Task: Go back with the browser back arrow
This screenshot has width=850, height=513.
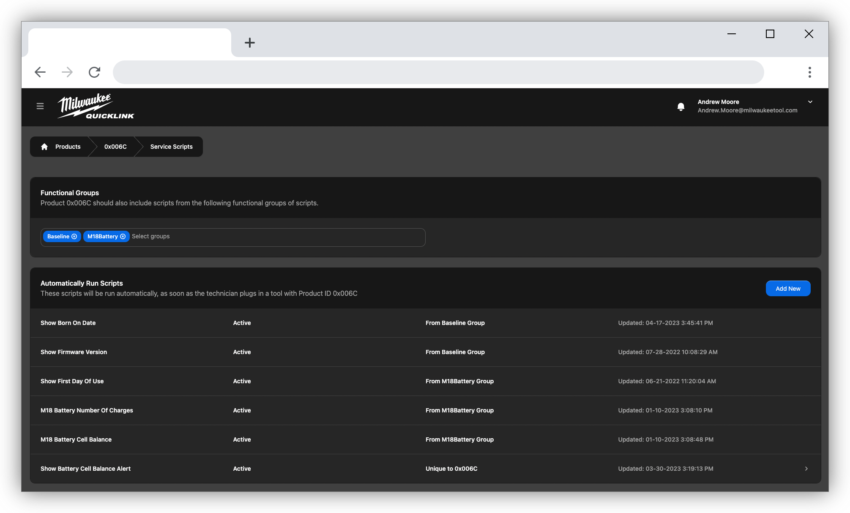Action: pos(40,72)
